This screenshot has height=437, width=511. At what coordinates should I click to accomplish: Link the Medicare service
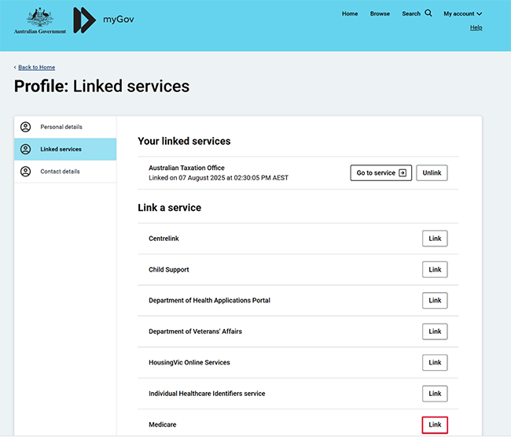435,424
